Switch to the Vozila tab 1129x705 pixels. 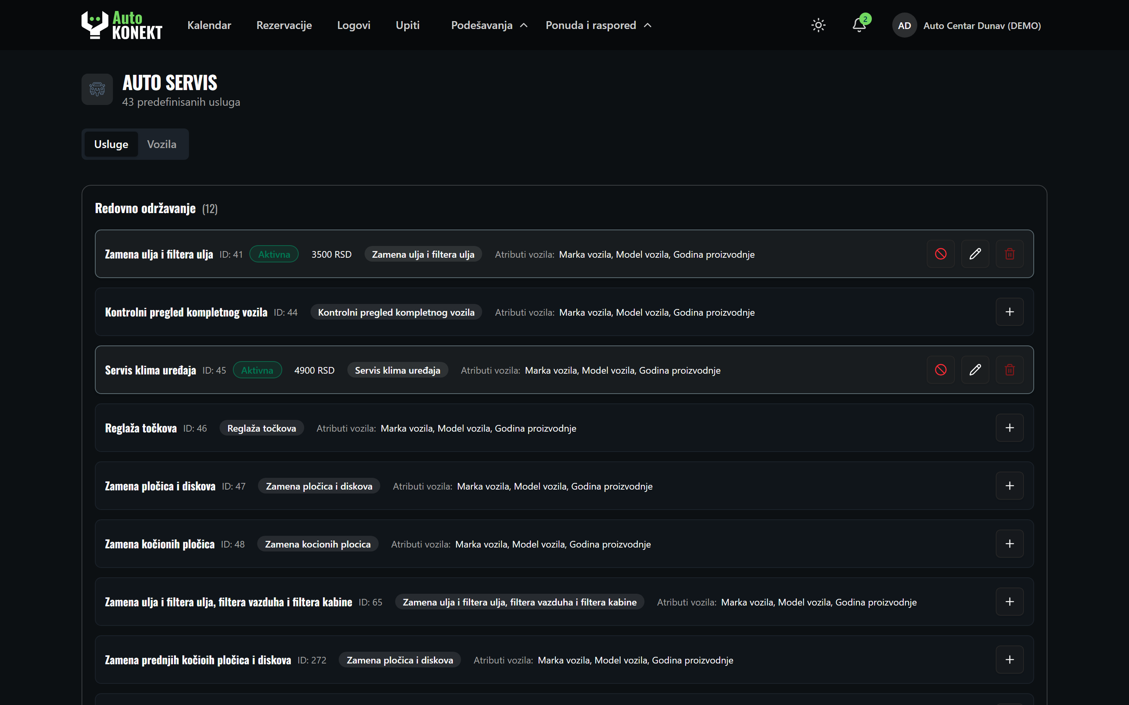coord(162,144)
